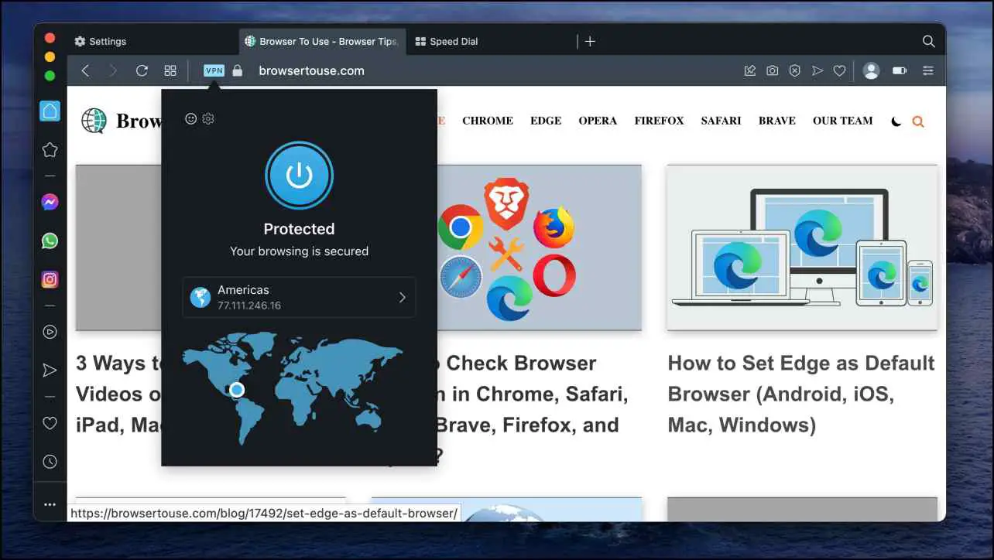This screenshot has height=560, width=994.
Task: Add page to bookmarks heart icon
Action: [839, 70]
